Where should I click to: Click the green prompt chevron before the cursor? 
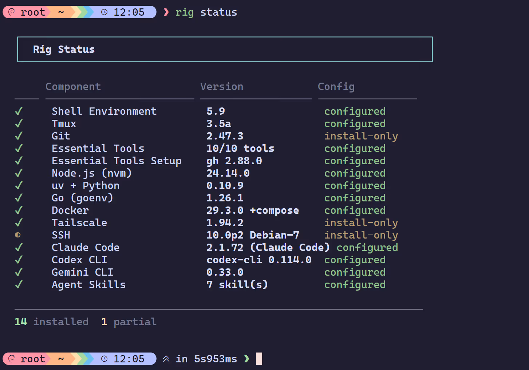[247, 359]
